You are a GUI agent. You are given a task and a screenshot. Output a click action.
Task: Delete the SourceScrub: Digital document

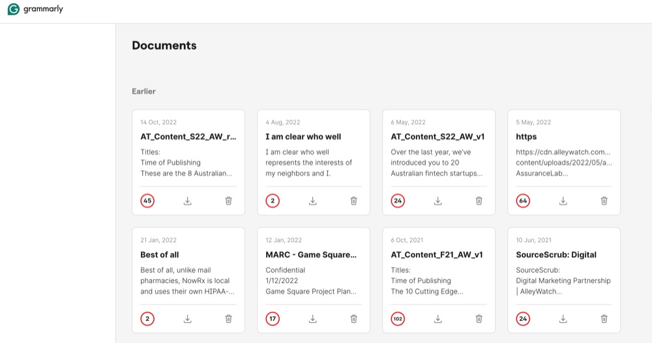(604, 319)
